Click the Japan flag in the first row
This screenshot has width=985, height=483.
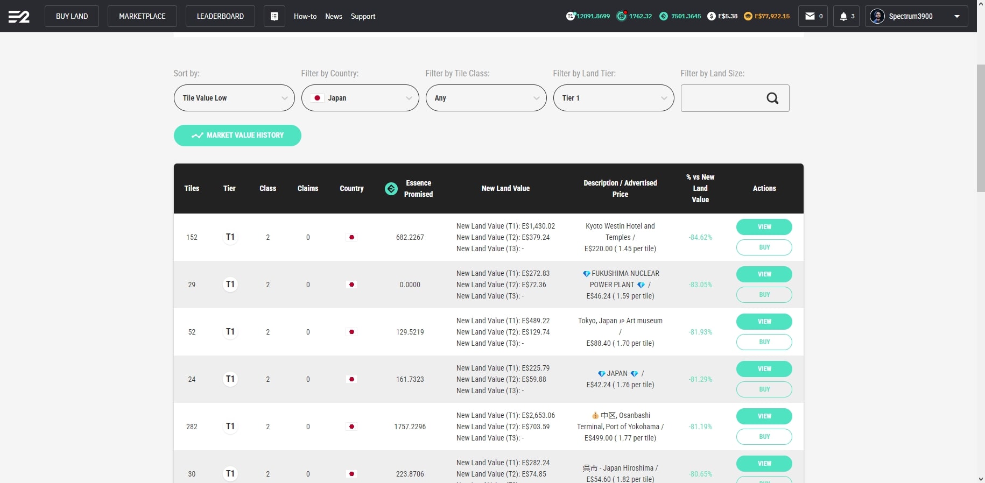point(351,237)
